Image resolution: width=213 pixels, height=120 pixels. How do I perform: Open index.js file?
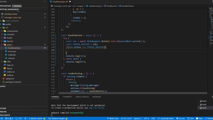click(10, 75)
